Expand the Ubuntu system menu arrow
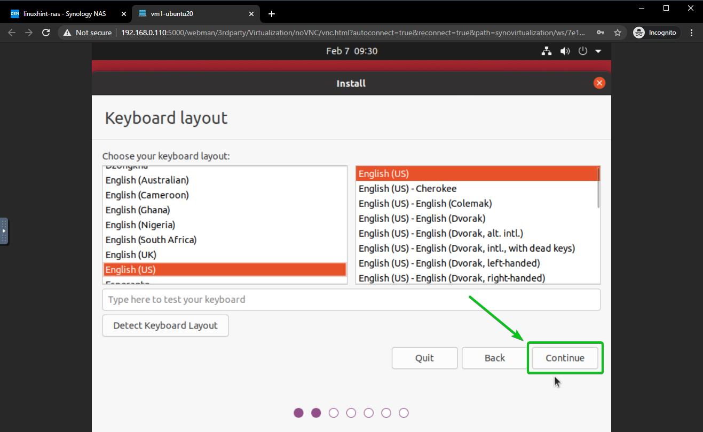This screenshot has width=703, height=432. (x=598, y=51)
